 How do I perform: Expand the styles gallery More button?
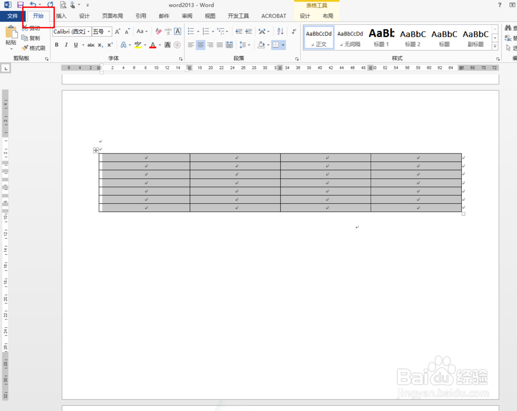[495, 47]
